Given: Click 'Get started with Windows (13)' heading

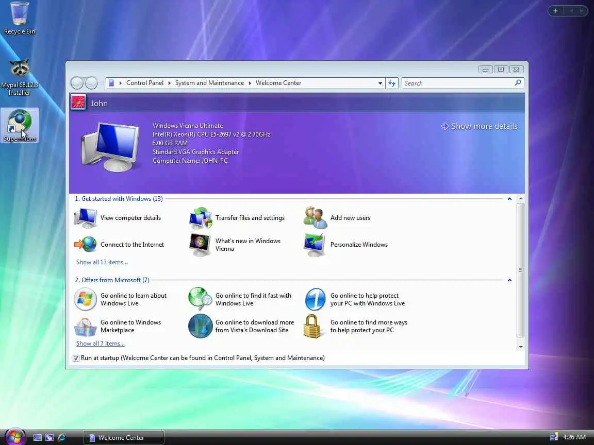Looking at the screenshot, I should 119,199.
